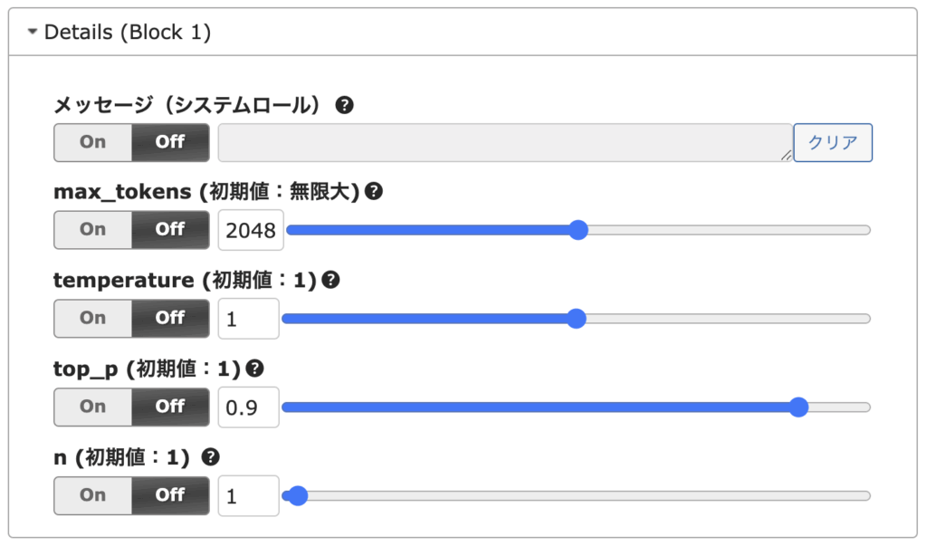This screenshot has width=927, height=546.
Task: Select Off for the top_p setting
Action: [x=170, y=407]
